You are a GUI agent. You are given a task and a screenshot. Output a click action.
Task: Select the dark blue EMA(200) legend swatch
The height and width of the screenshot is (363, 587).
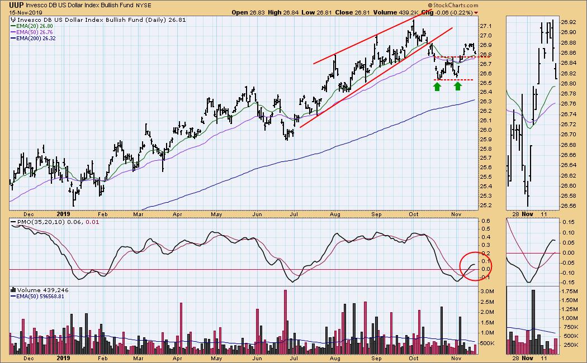coord(13,38)
